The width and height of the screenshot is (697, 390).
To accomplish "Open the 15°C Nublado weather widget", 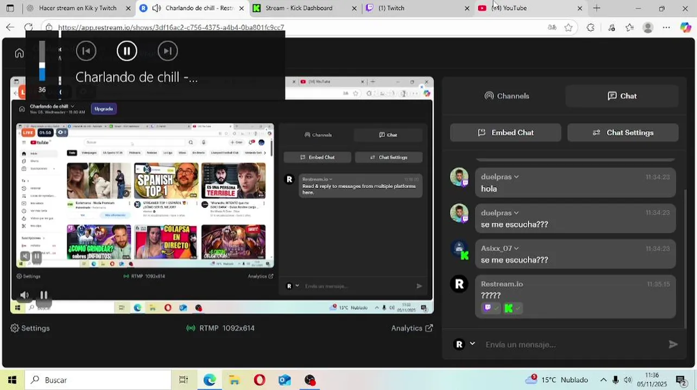I will click(557, 380).
